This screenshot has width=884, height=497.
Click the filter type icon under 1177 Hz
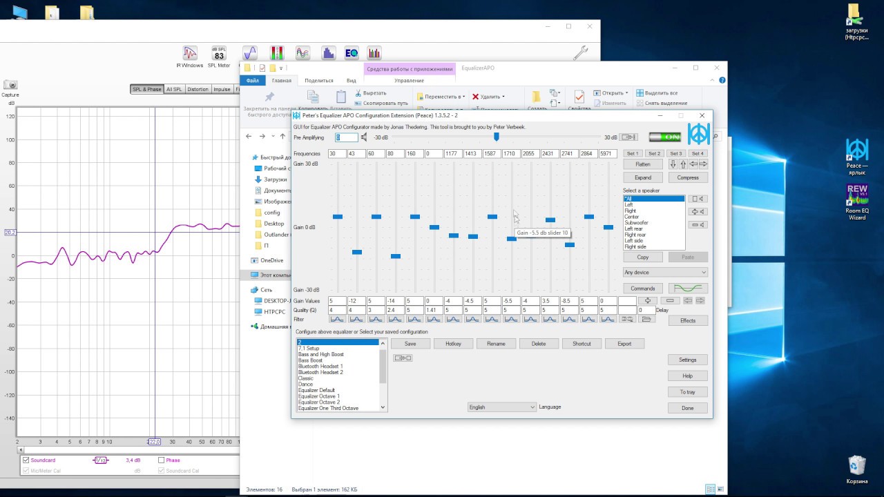453,320
